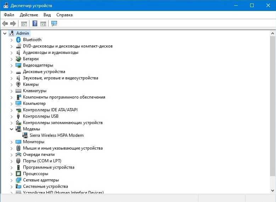The width and height of the screenshot is (276, 202).
Task: Expand the Bluetooth category
Action: click(12, 40)
